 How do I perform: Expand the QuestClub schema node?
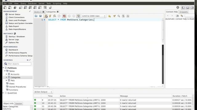coord(3,93)
